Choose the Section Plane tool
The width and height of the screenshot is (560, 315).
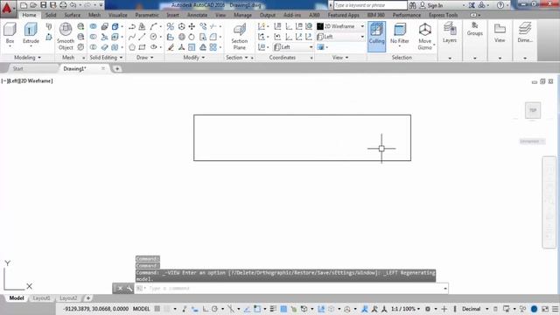[x=239, y=37]
